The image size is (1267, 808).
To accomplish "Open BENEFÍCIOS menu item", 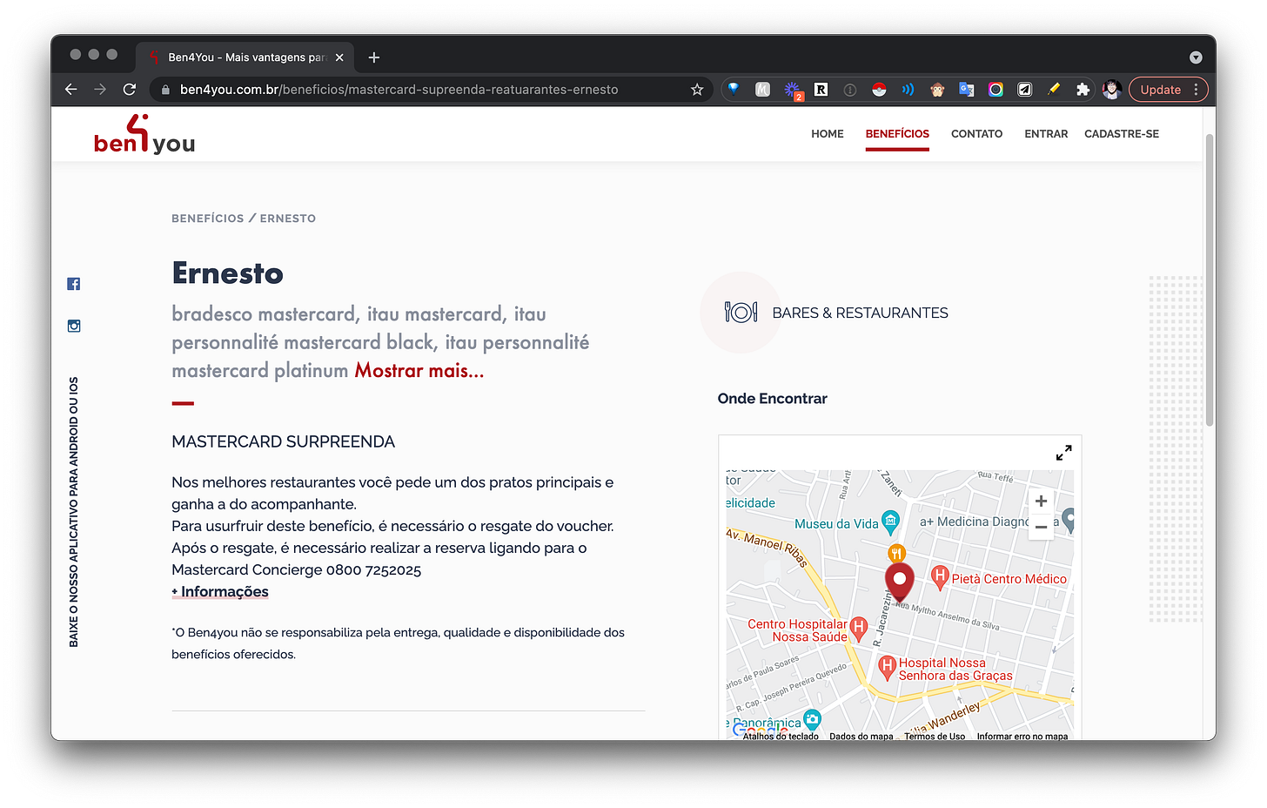I will click(897, 134).
